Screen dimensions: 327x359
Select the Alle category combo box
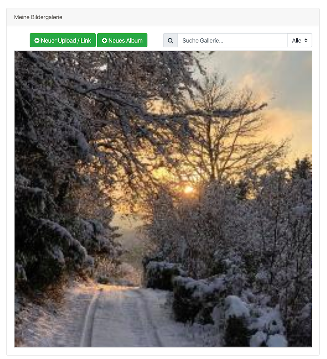299,40
